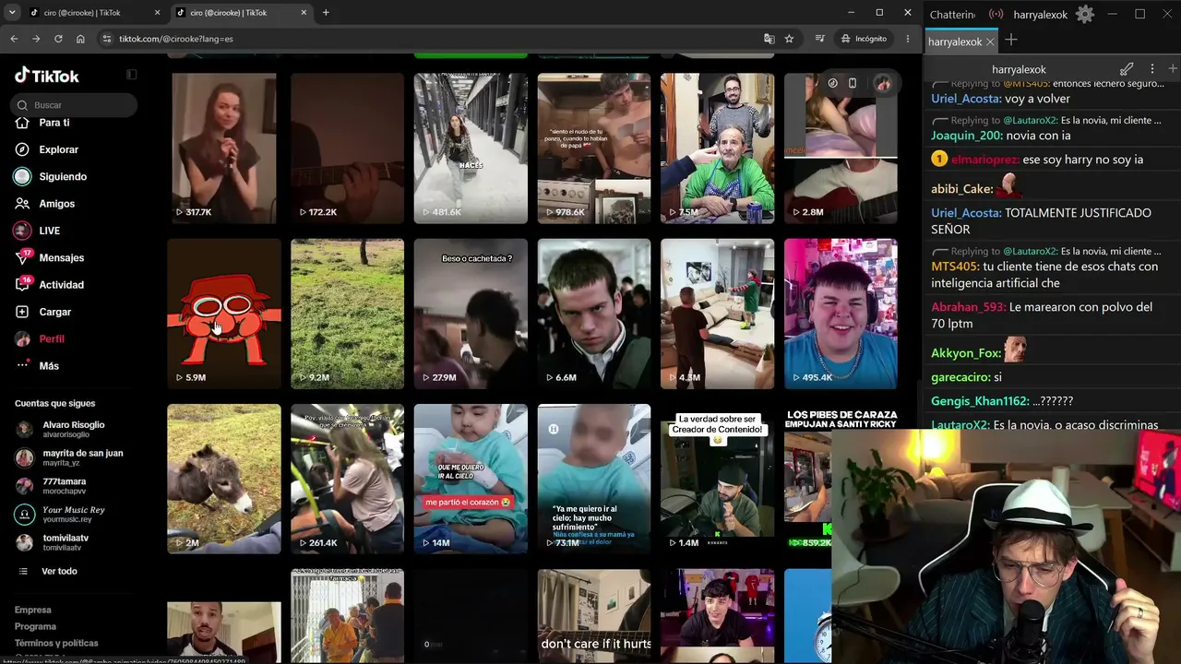Close the harryalexok Chatterino tab

coord(990,42)
